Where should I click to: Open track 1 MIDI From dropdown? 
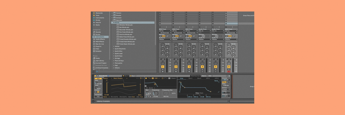pyautogui.click(x=165, y=31)
